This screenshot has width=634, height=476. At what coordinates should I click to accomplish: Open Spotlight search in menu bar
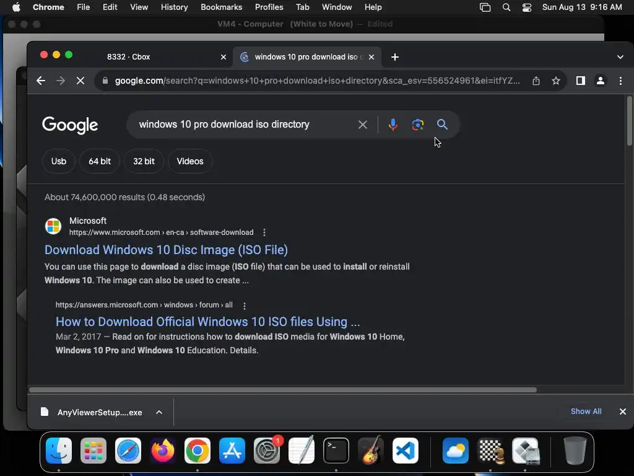pyautogui.click(x=506, y=7)
